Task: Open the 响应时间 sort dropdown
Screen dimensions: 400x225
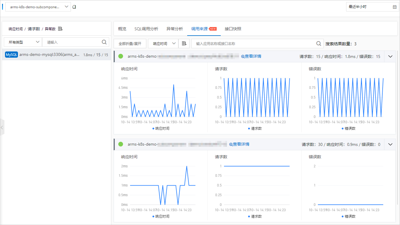Action: click(163, 44)
